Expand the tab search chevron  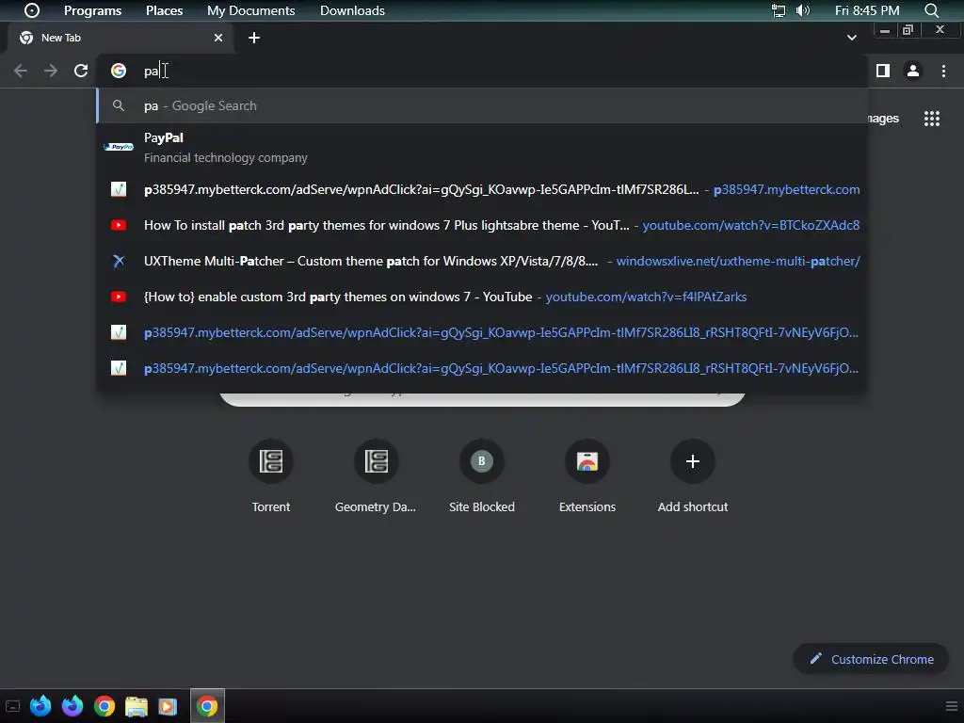tap(851, 38)
